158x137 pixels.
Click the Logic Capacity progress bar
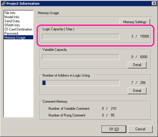pyautogui.click(x=81, y=36)
